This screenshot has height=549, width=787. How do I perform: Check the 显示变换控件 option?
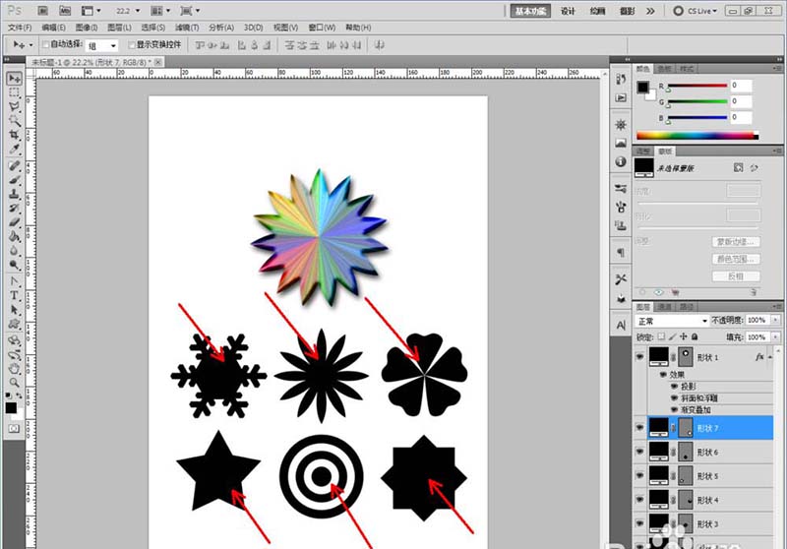pyautogui.click(x=132, y=45)
